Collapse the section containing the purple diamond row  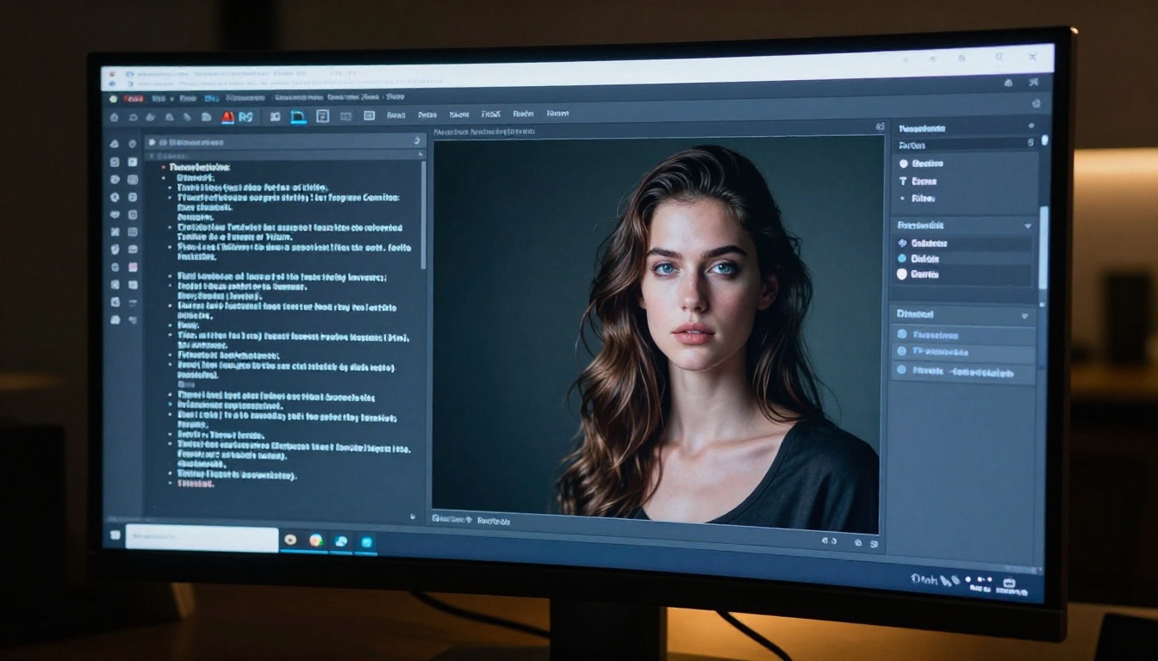point(1027,225)
